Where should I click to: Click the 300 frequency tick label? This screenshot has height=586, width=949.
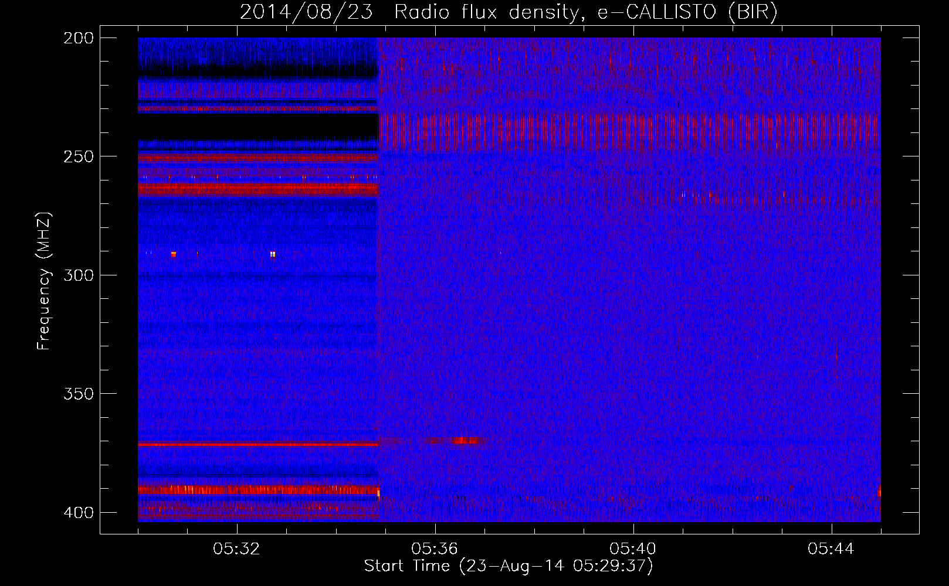point(79,275)
